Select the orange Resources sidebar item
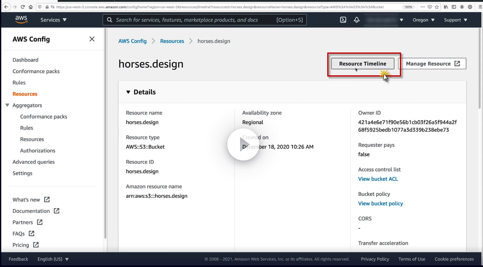Image resolution: width=483 pixels, height=267 pixels. [25, 94]
